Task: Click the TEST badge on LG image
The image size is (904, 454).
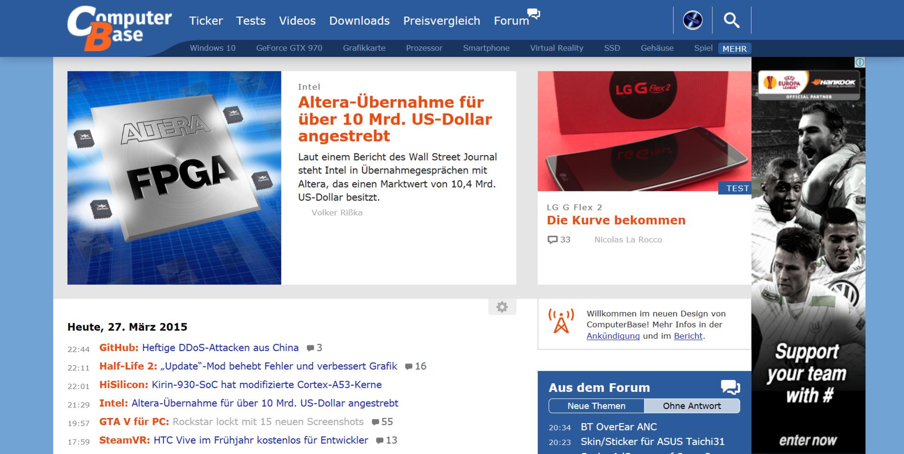Action: [x=735, y=188]
